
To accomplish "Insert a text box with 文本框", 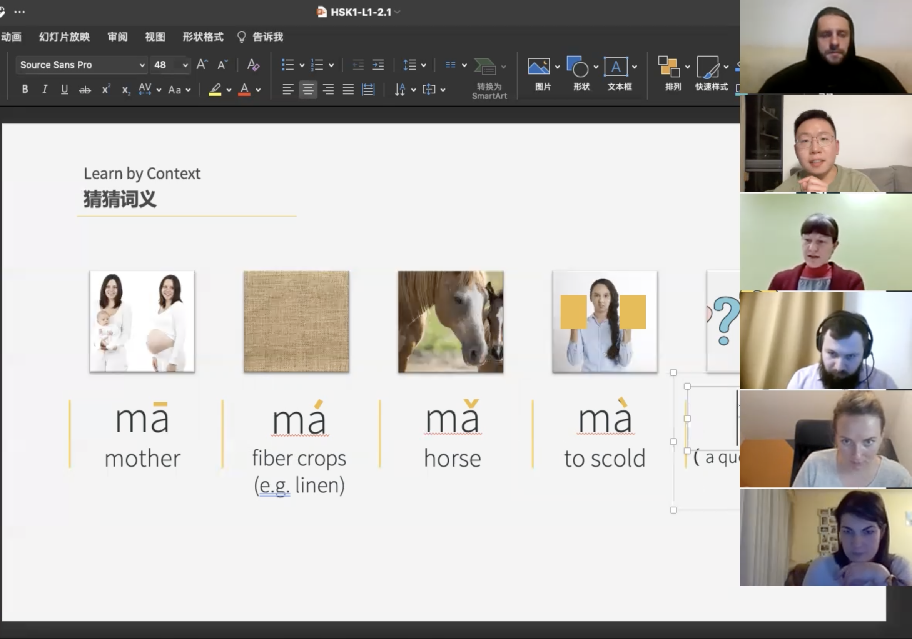I will 615,67.
